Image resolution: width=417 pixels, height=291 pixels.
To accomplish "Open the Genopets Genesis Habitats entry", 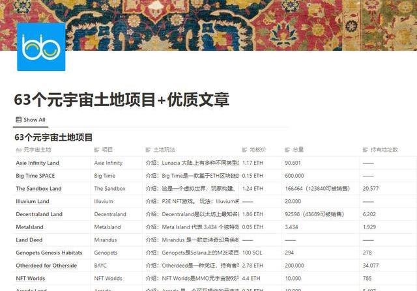I will pos(49,252).
